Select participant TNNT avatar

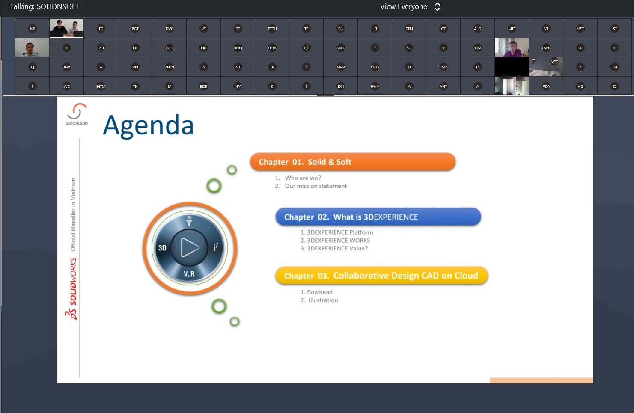point(546,48)
